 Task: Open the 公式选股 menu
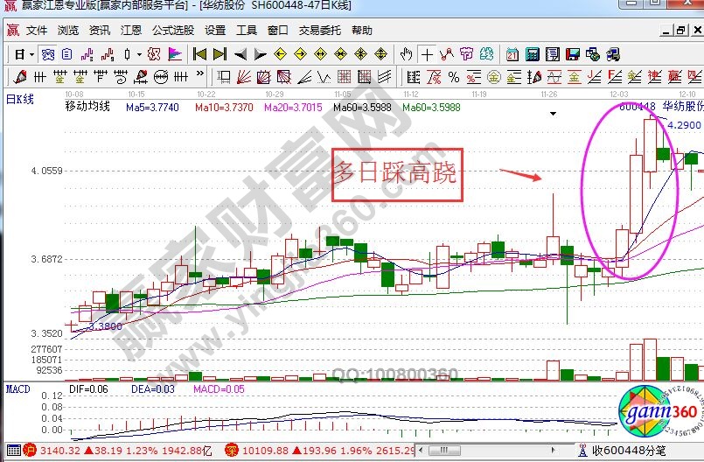(x=171, y=30)
